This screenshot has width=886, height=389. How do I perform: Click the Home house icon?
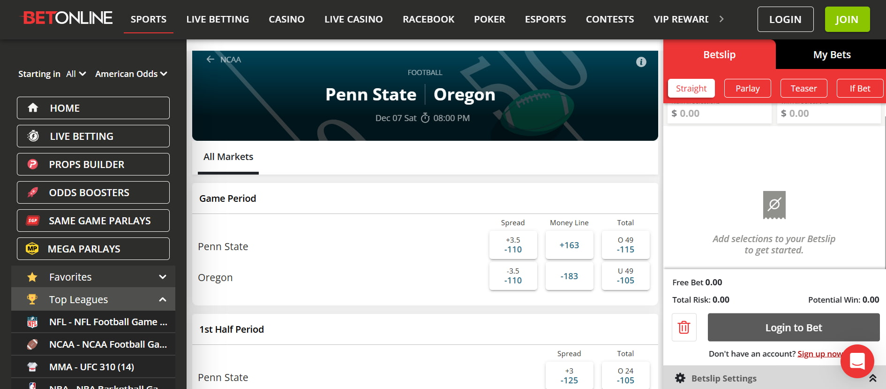coord(33,108)
